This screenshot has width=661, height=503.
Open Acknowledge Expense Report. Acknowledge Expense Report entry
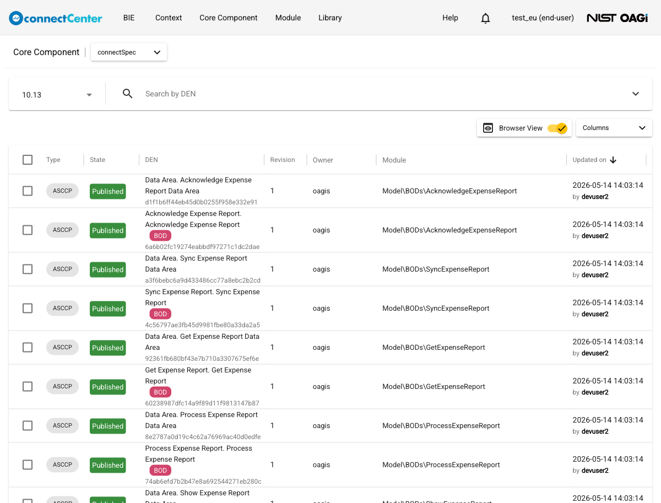click(x=193, y=219)
